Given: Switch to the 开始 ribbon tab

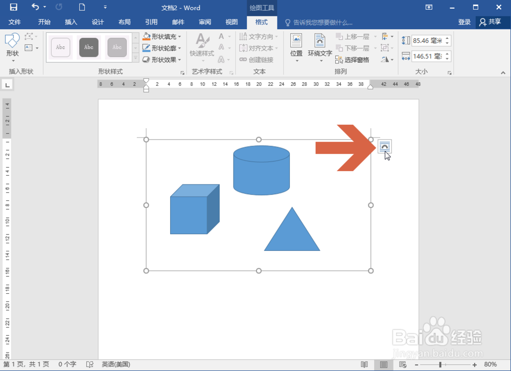Looking at the screenshot, I should click(43, 22).
